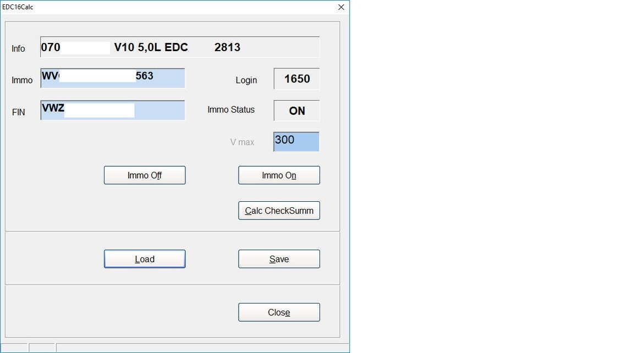
Task: Click the Save button
Action: 278,258
